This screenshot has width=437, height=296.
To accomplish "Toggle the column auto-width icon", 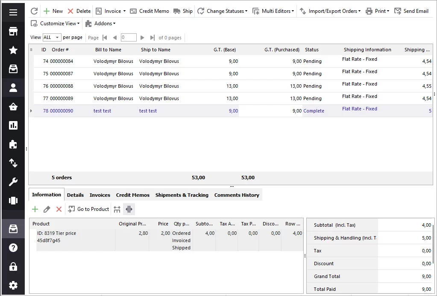I will (129, 209).
